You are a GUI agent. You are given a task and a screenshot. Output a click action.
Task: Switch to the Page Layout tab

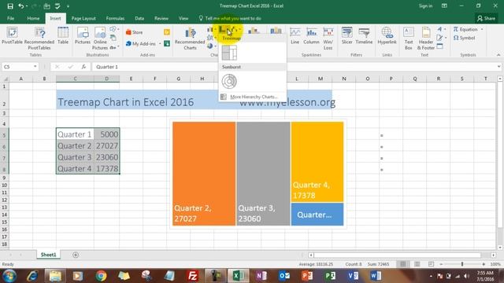pos(83,18)
